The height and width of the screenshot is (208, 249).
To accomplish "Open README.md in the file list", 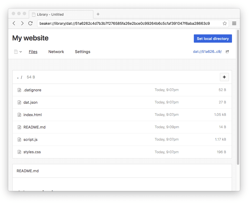I will point(35,127).
